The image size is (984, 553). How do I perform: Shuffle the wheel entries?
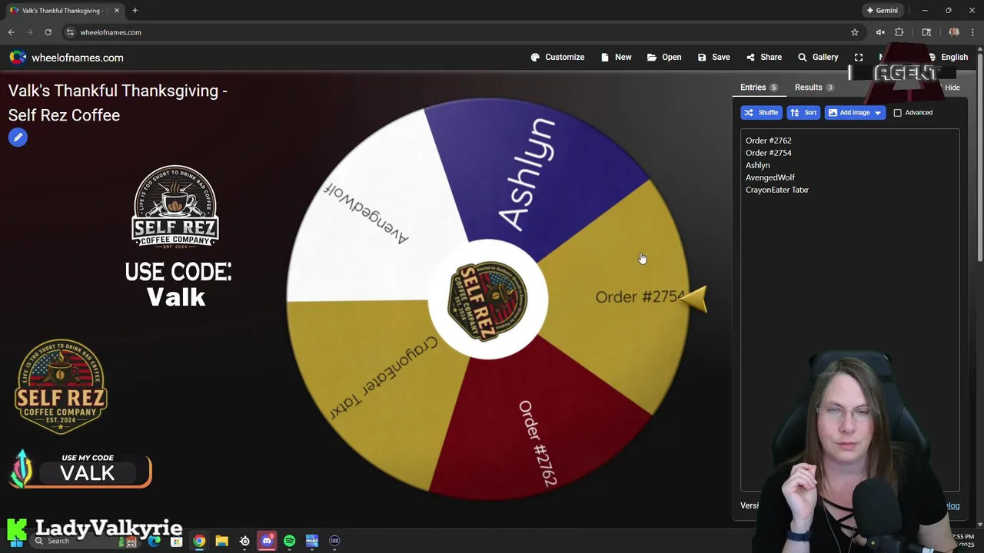point(761,113)
